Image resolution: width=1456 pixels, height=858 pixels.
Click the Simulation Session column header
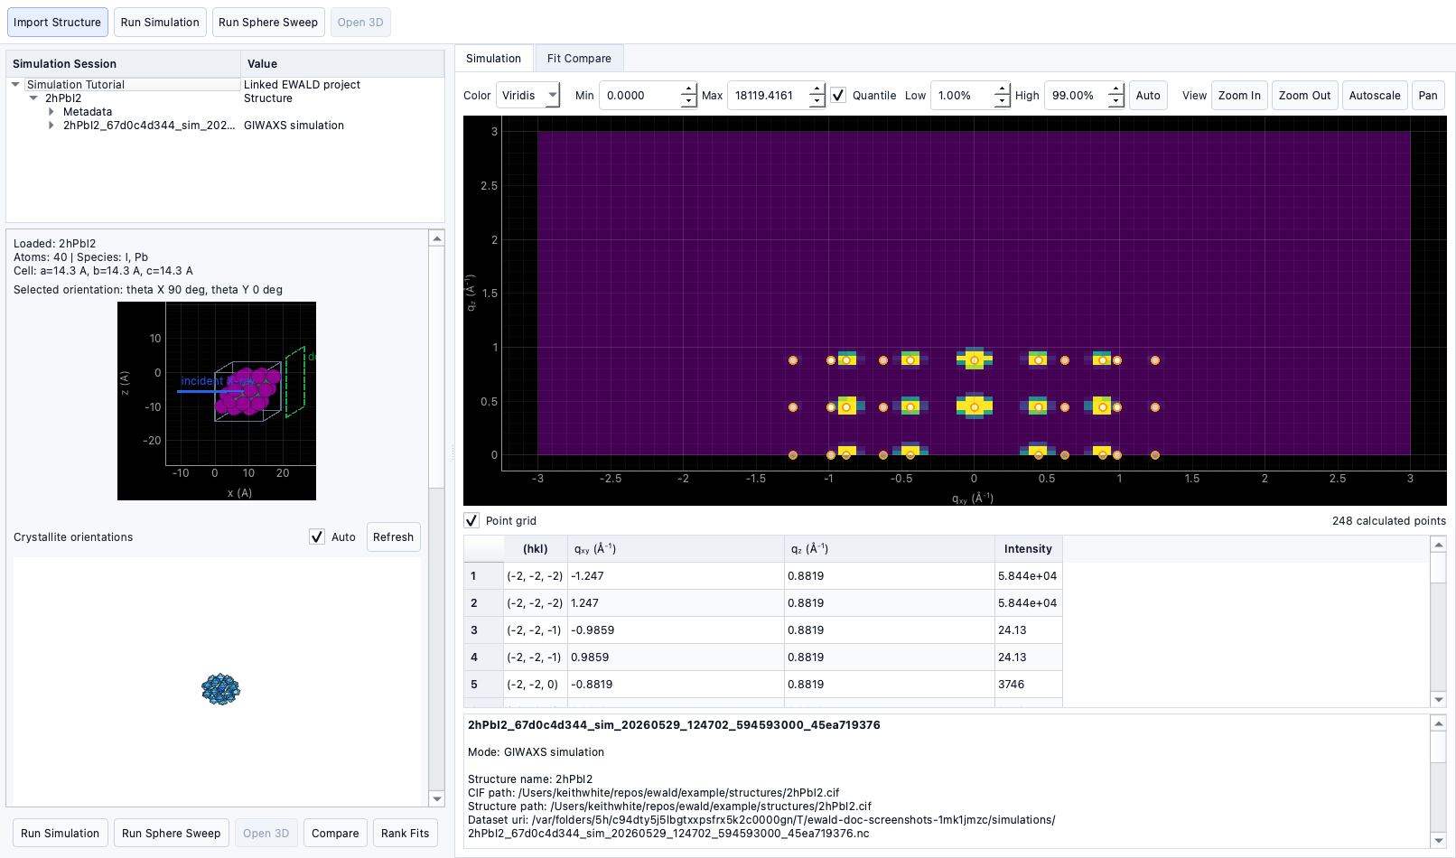tap(123, 64)
